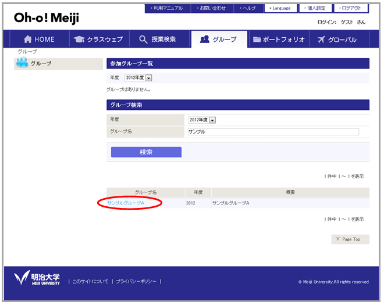Click the Oh-o! Meiji logo

[47, 18]
